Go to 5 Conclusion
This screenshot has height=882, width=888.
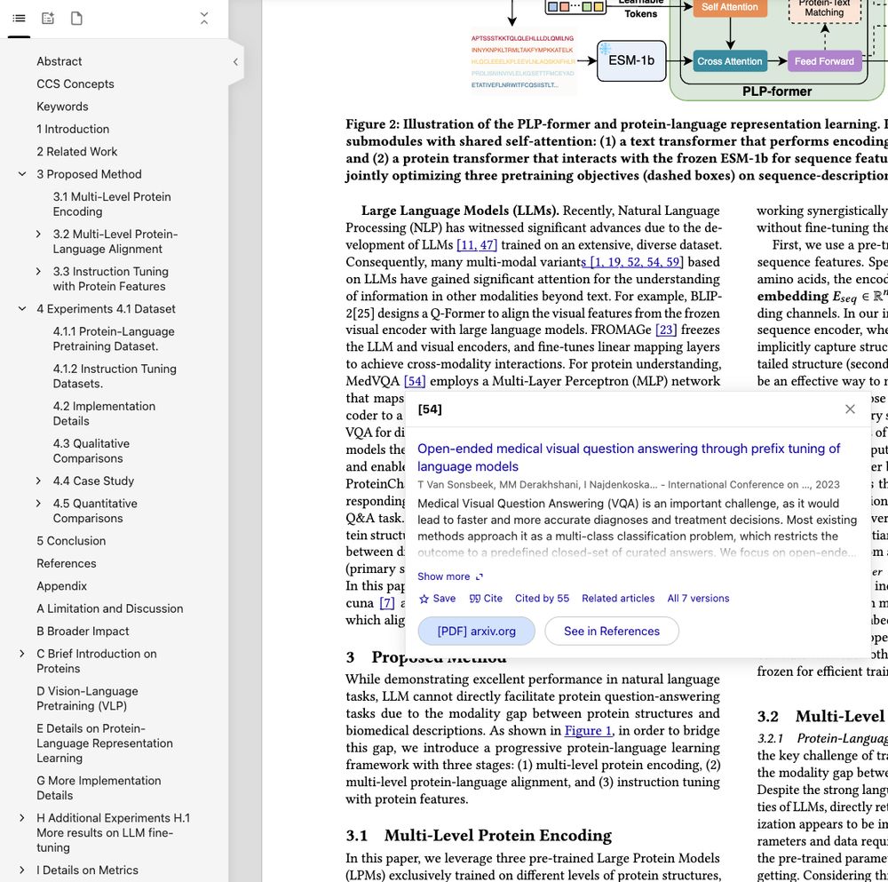point(71,541)
